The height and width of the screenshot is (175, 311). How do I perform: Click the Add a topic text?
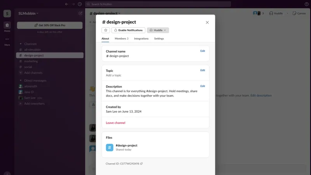click(x=114, y=75)
